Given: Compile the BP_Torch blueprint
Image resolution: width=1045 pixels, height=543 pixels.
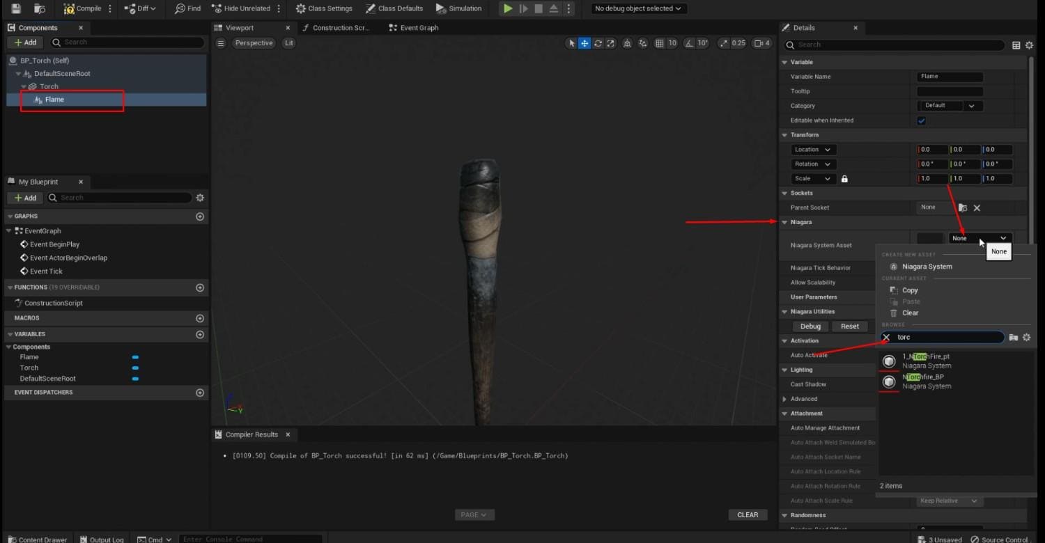Looking at the screenshot, I should click(82, 8).
